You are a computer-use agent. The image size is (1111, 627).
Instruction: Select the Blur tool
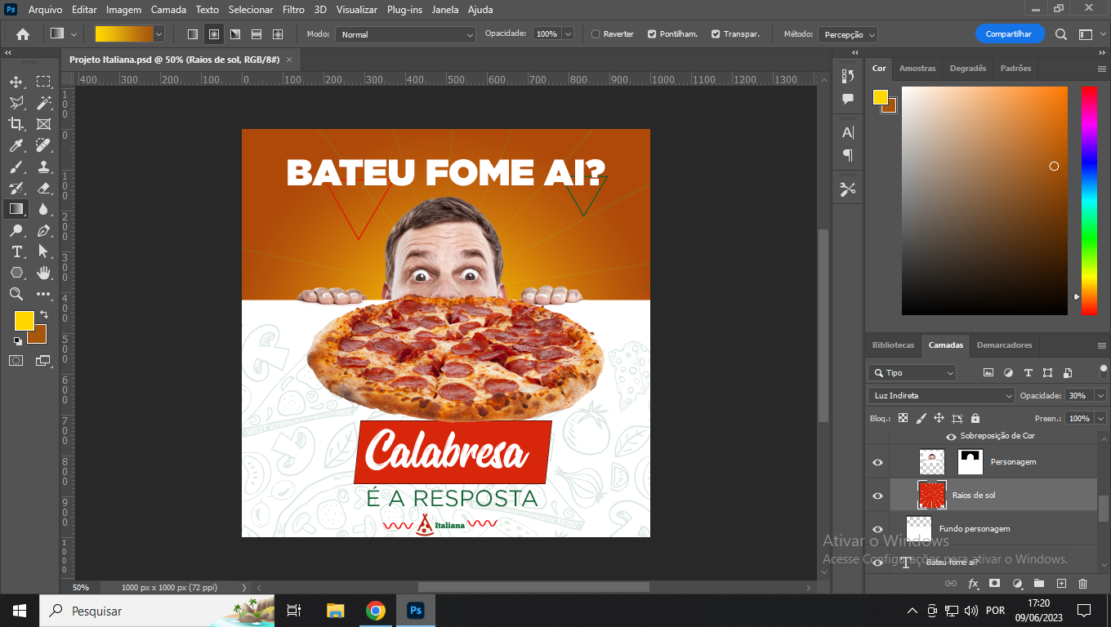tap(43, 209)
